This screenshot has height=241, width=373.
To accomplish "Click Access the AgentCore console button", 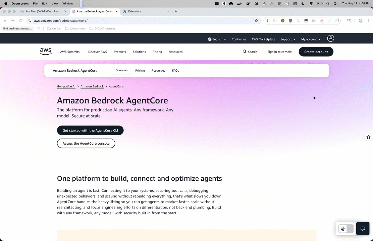I will [86, 143].
